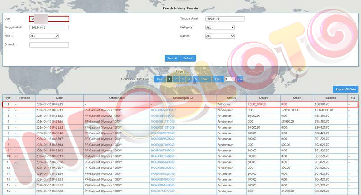Go to page 2 in pagination
Viewport: 361px width, 195px height.
(176, 79)
